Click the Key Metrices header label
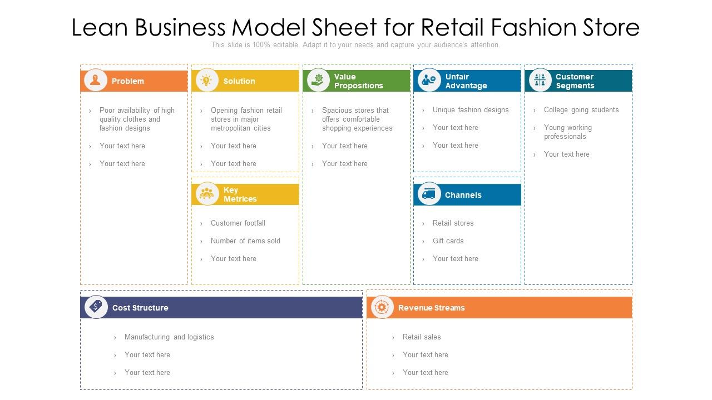 click(x=240, y=194)
